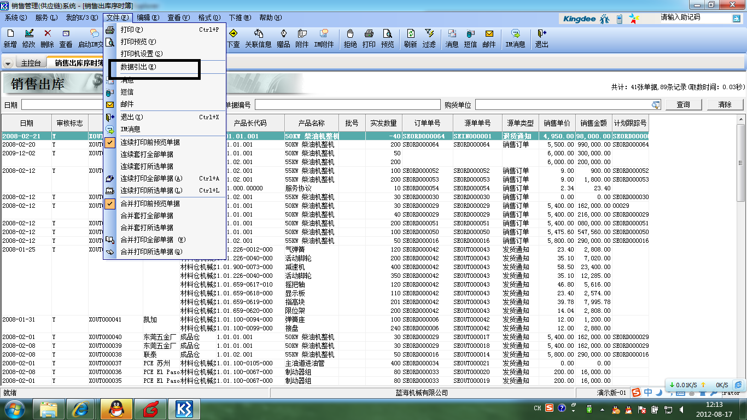747x420 pixels.
Task: Choose 合并套打所选单据 menu entry
Action: [x=165, y=227]
